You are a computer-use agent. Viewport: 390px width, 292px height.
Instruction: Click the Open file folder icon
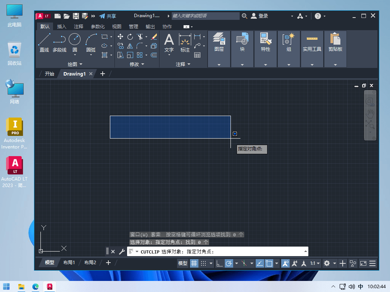point(66,16)
